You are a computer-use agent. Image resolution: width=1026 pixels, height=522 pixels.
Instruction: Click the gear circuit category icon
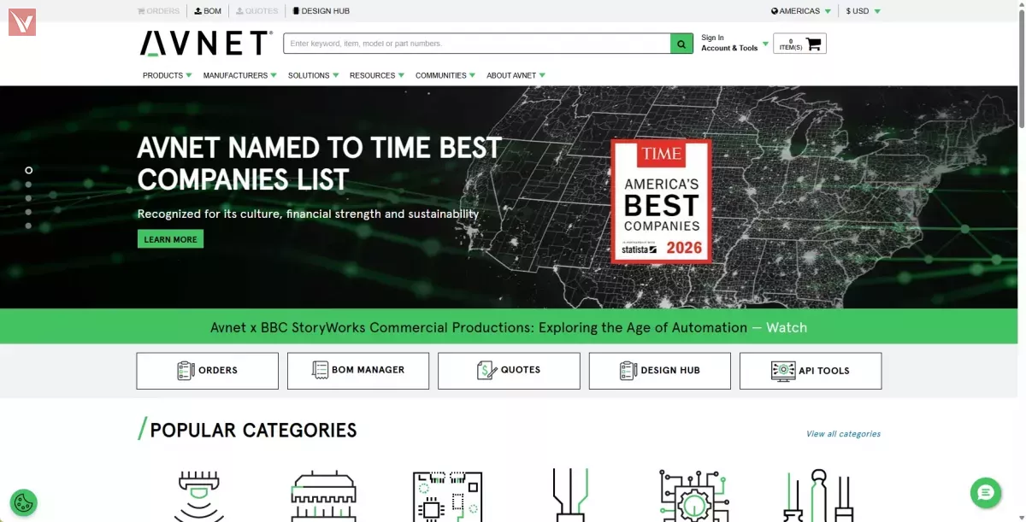point(693,496)
